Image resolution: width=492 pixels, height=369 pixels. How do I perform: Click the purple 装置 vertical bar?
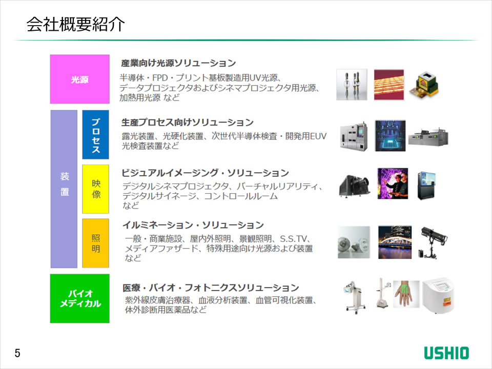(64, 189)
